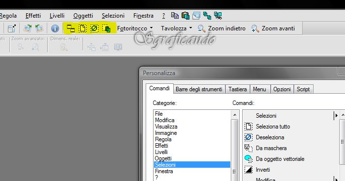Open the ? help menu in the menu bar

coord(163,16)
